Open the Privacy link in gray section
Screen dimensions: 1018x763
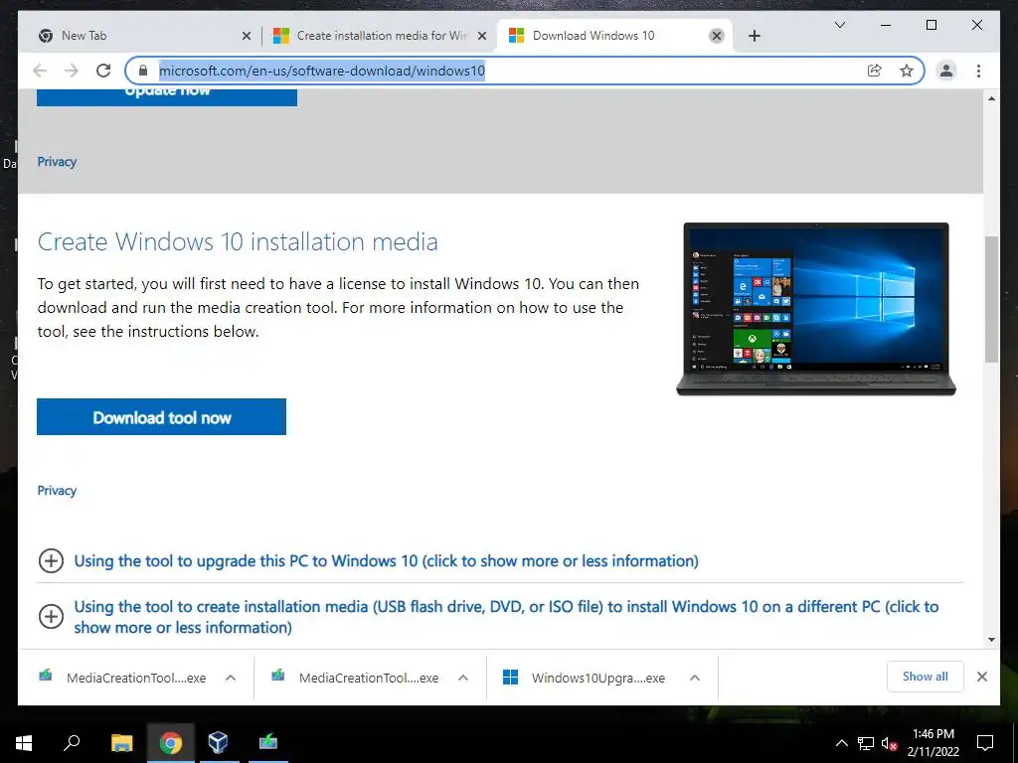click(57, 162)
